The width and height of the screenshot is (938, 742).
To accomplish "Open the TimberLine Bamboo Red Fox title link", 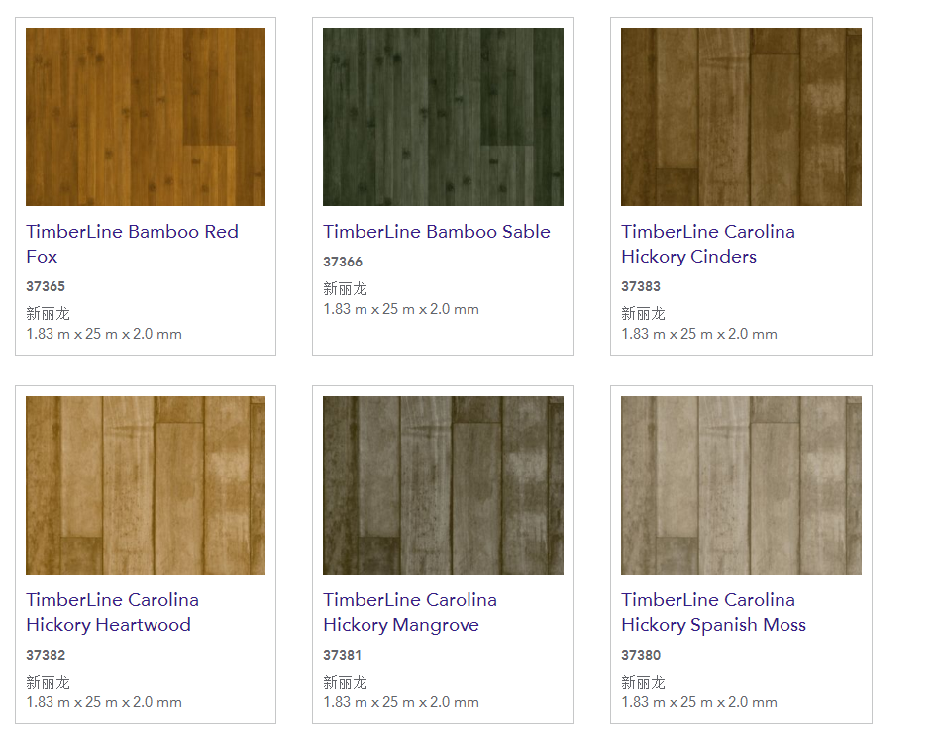I will click(132, 244).
